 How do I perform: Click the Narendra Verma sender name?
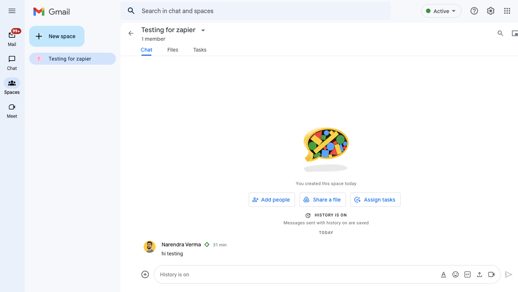(181, 245)
